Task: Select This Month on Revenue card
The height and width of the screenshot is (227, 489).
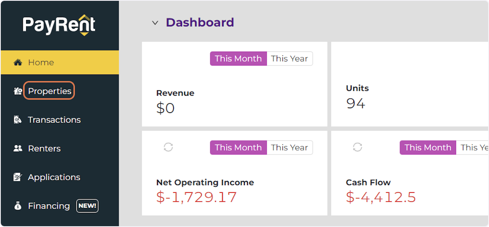Action: click(x=238, y=59)
